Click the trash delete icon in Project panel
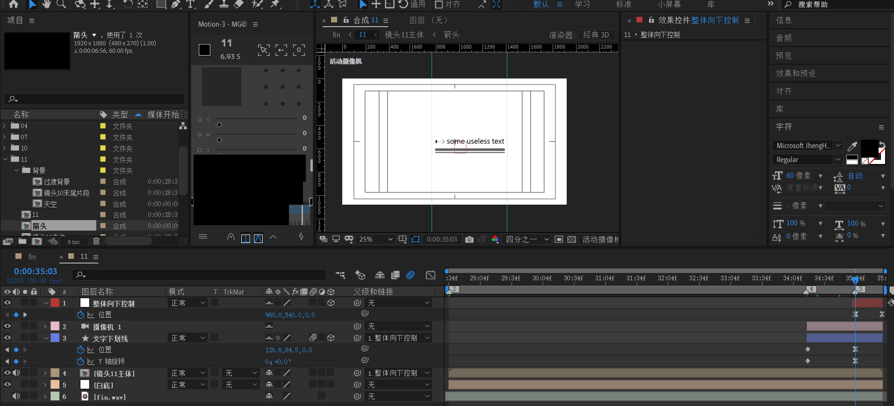 coord(96,241)
